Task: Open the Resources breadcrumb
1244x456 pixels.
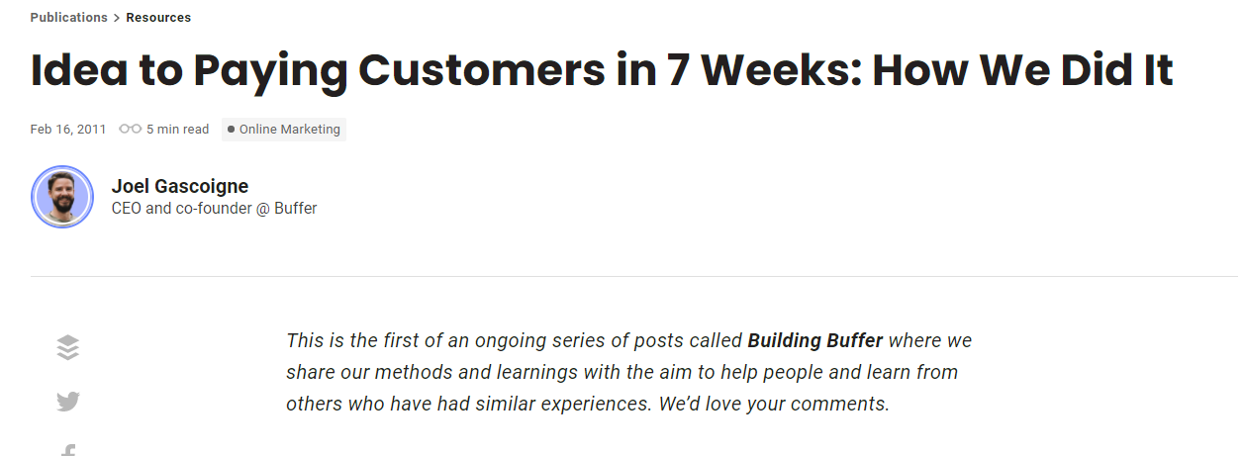Action: tap(158, 18)
